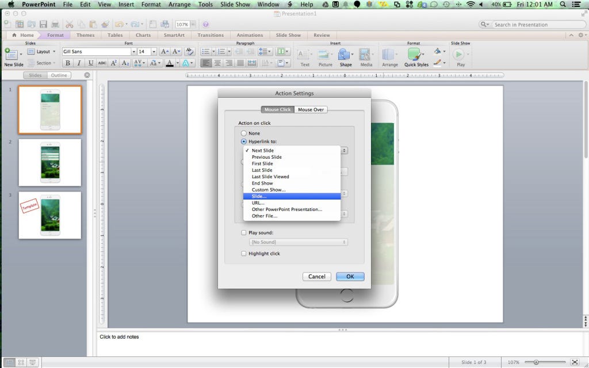Viewport: 589px width, 368px height.
Task: Align text left in Paragraph group
Action: (x=205, y=63)
